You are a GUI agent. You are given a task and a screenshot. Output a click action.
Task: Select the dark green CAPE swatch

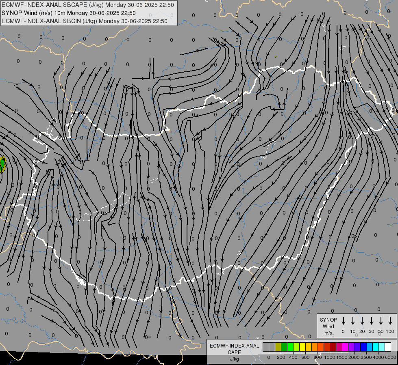[284, 347]
